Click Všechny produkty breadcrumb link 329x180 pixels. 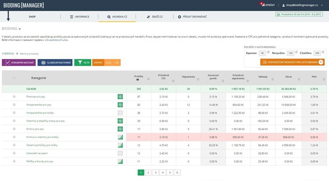point(29,54)
